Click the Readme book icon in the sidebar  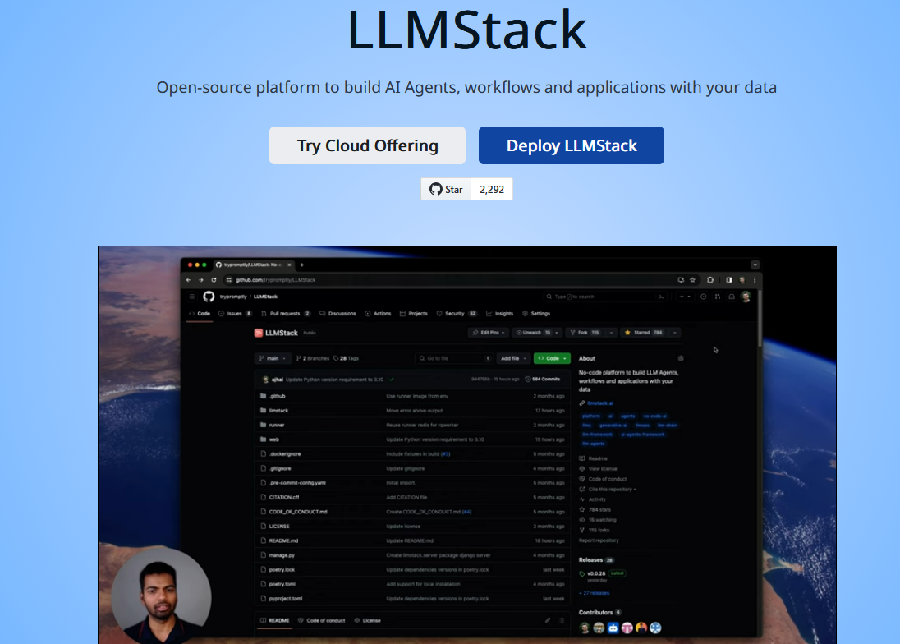(x=581, y=458)
